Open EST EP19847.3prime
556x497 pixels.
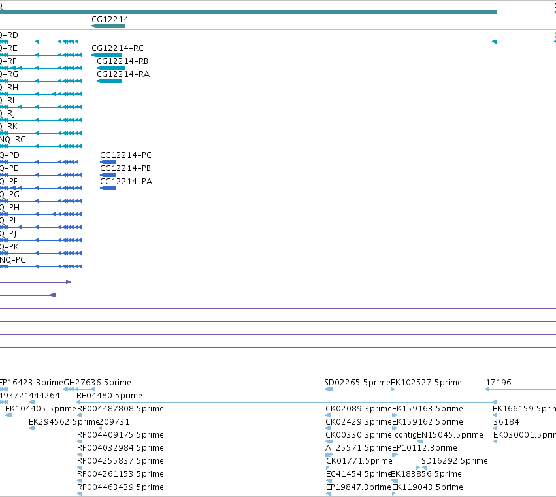pos(359,487)
